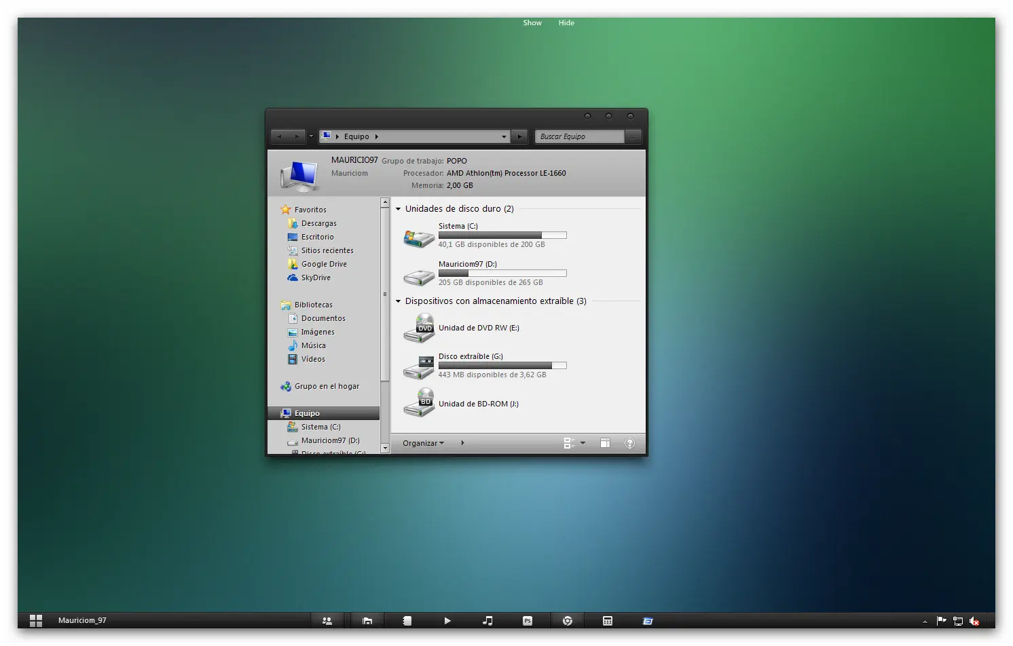Open the Calculator icon on taskbar
The image size is (1013, 646).
(x=608, y=620)
